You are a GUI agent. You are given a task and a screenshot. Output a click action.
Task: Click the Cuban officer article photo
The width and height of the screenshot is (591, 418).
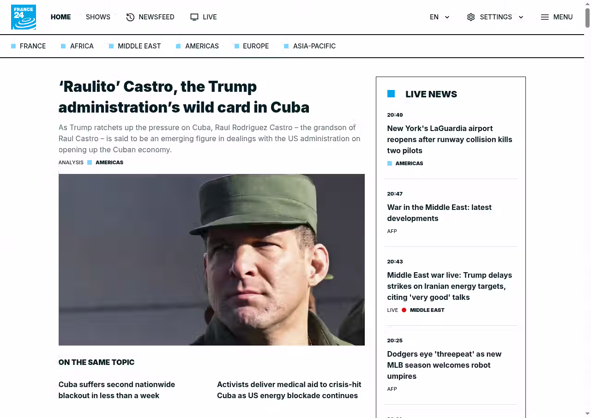click(x=211, y=260)
